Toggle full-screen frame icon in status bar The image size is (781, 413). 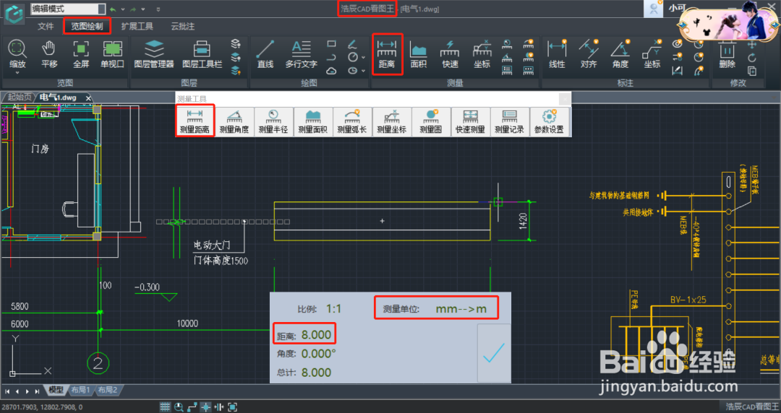pos(233,407)
